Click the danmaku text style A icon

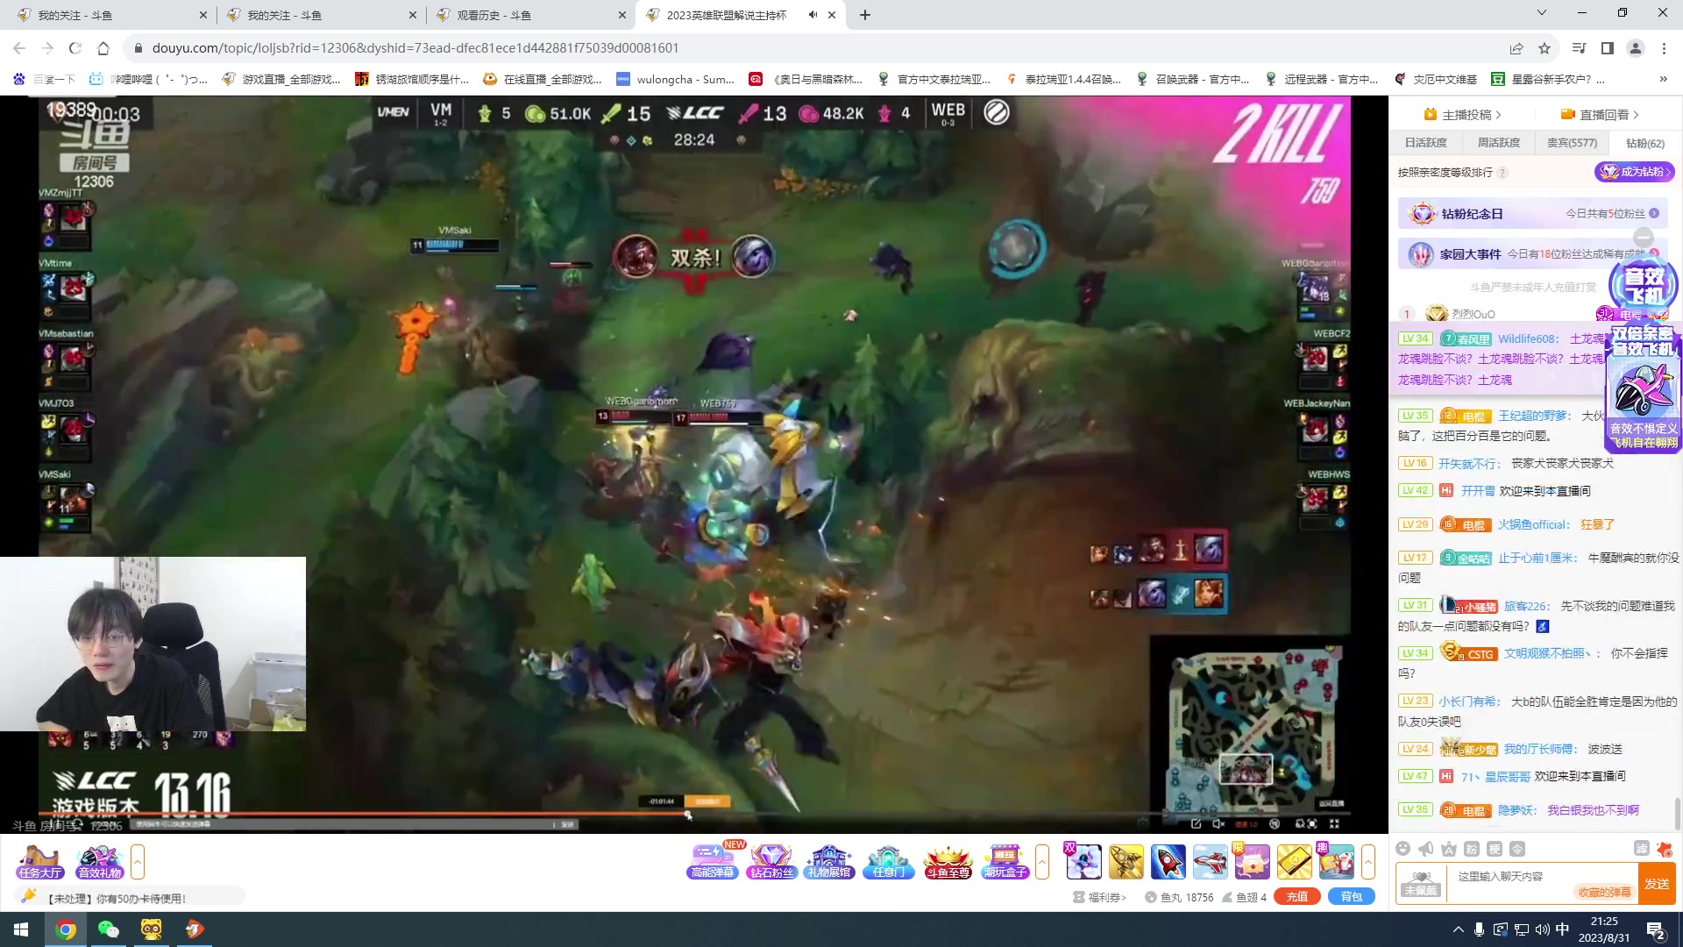1449,848
